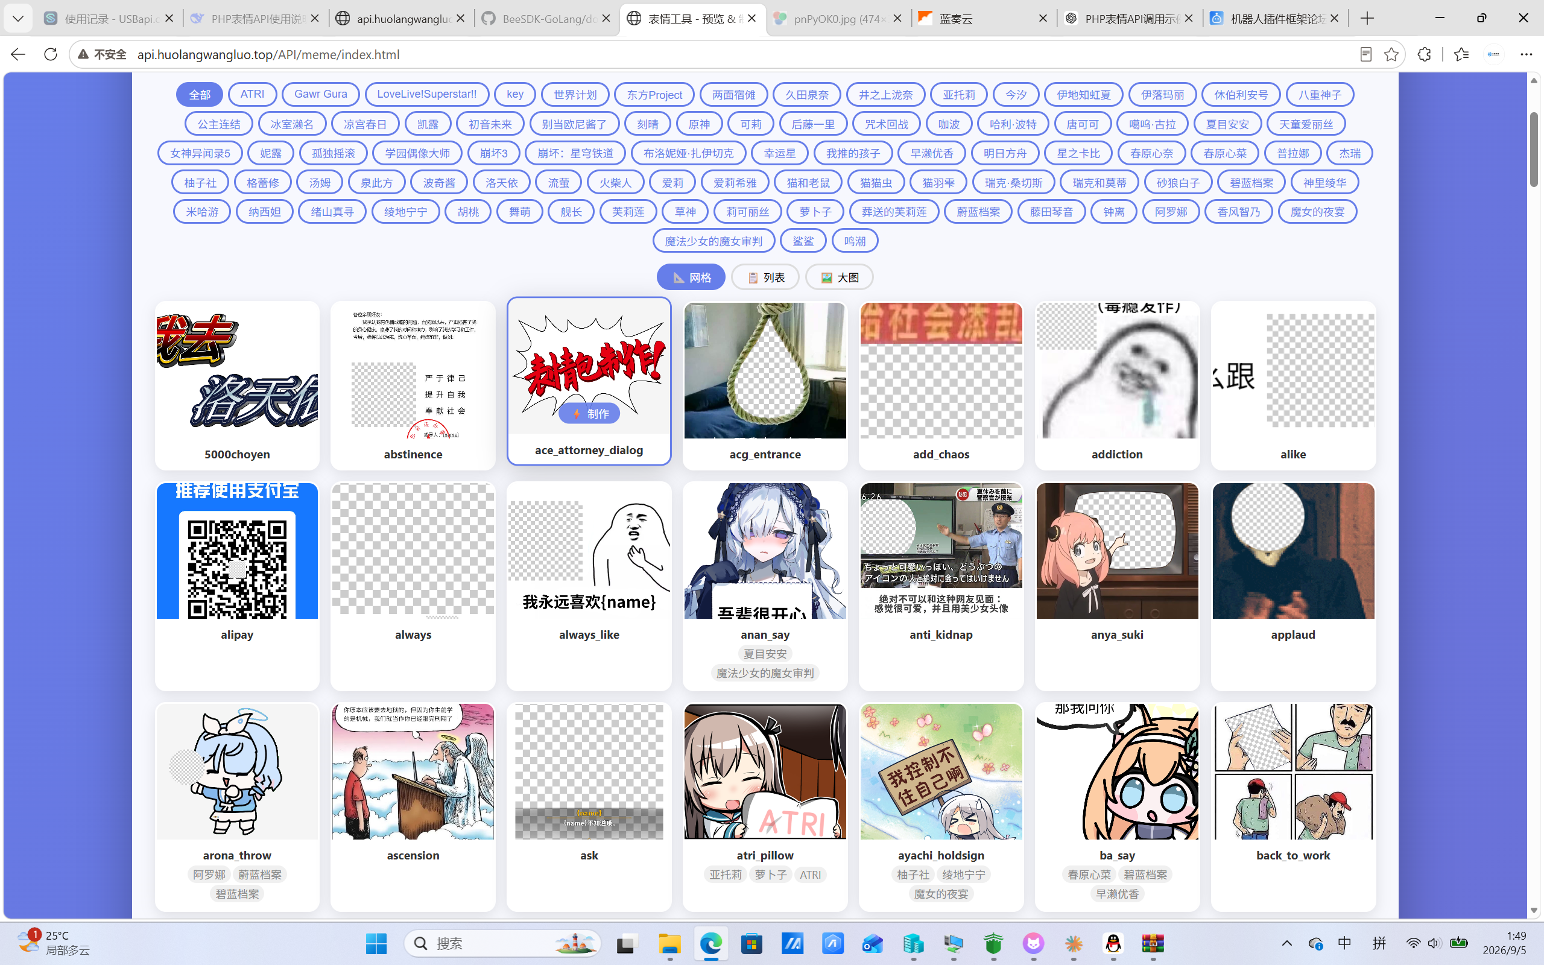Open browser settings and more menu
This screenshot has width=1544, height=965.
[1525, 54]
